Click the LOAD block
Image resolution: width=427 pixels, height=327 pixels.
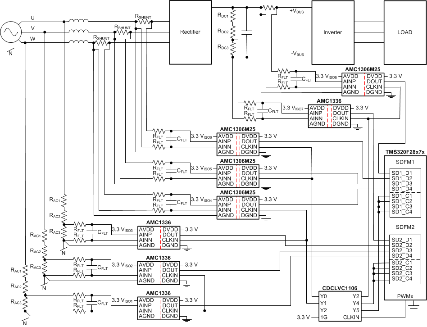click(x=405, y=32)
